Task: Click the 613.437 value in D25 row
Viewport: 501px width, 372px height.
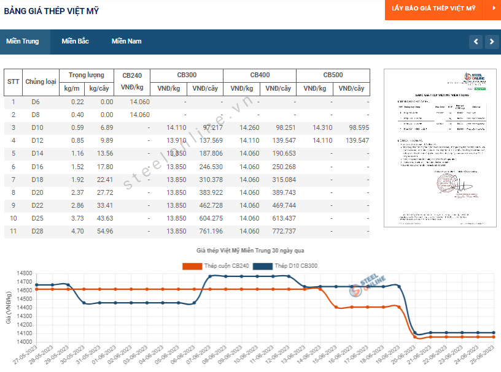Action: [284, 219]
